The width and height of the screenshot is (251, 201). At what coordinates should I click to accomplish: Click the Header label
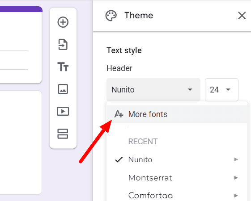click(x=119, y=68)
